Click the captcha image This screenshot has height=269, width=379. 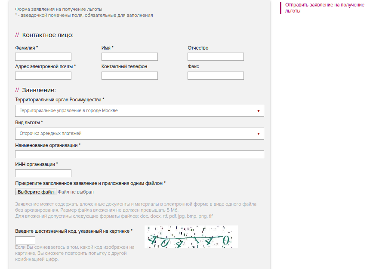(x=191, y=237)
